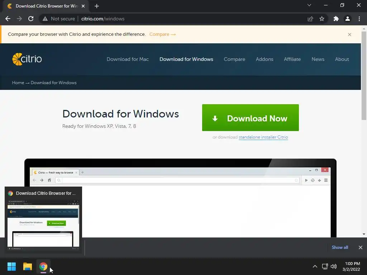
Task: Open the volume speaker tray icon
Action: pos(334,266)
